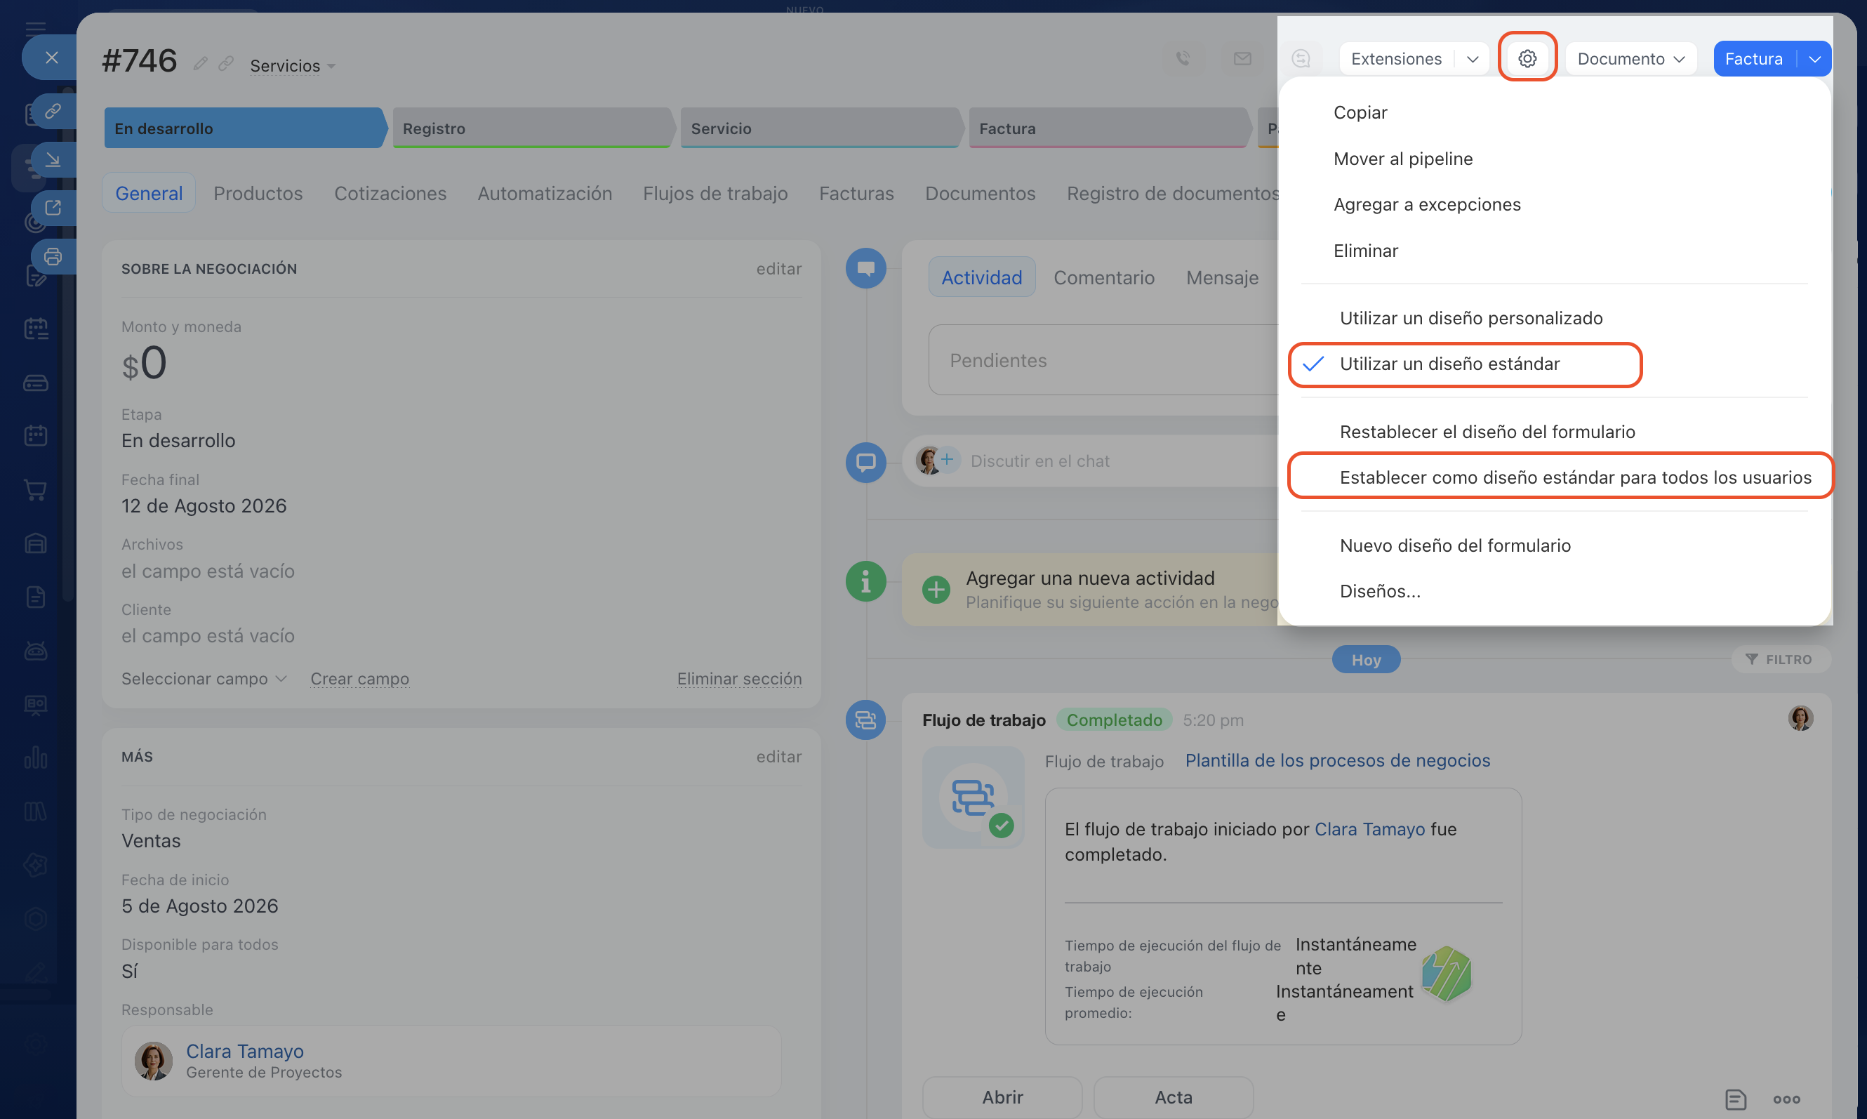Click the Abrir button
The width and height of the screenshot is (1867, 1119).
coord(1002,1097)
